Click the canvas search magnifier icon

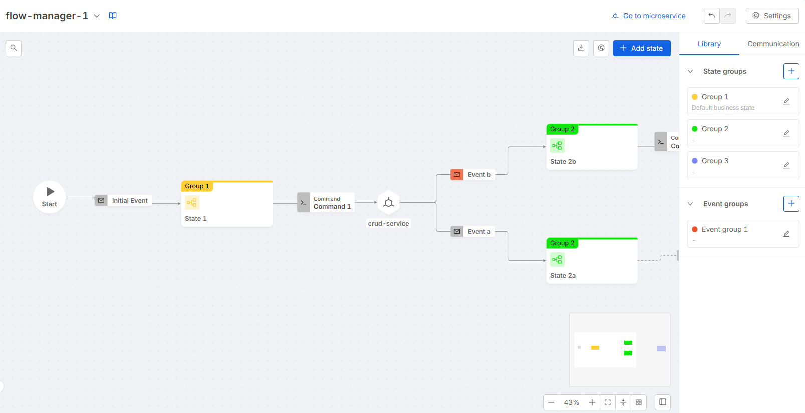(14, 48)
